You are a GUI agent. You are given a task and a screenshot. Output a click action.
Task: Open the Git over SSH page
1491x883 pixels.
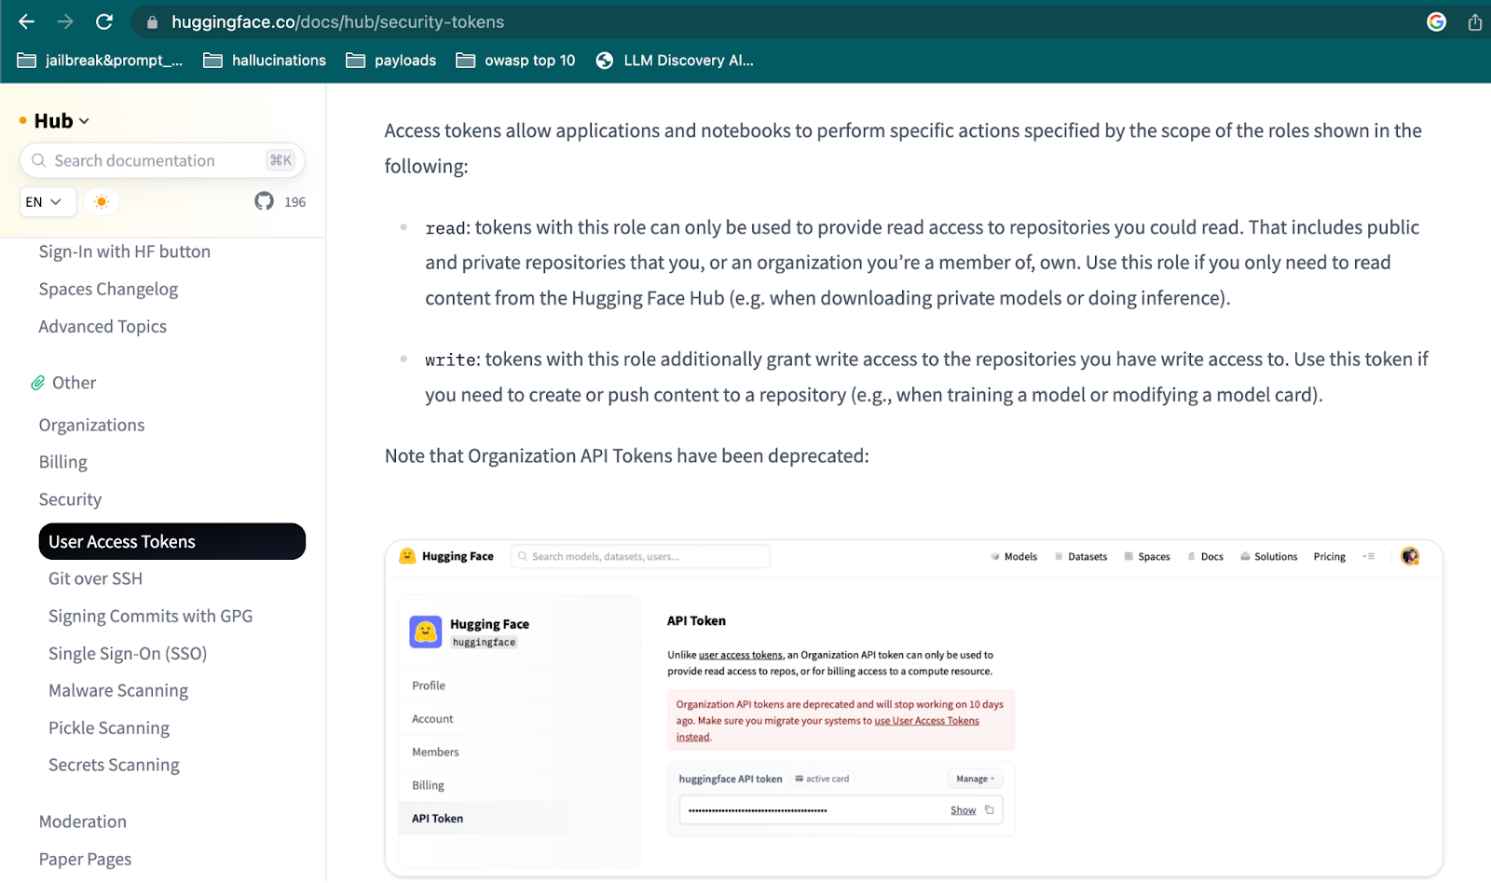[95, 578]
